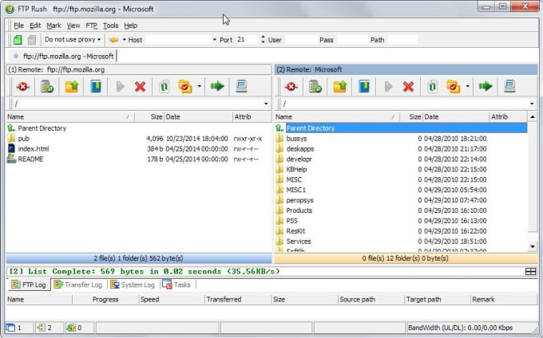Select the pub folder in left pane
543x338 pixels.
[23, 139]
